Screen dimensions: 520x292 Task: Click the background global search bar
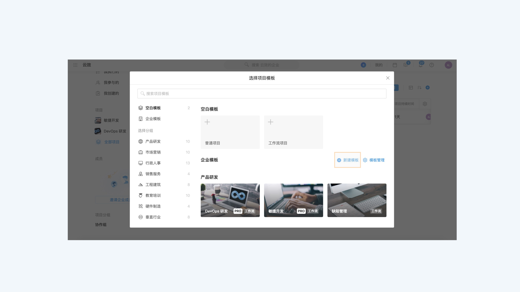coord(262,65)
